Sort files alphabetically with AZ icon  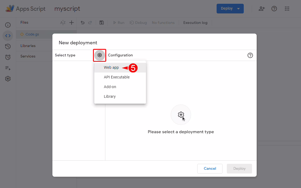63,23
